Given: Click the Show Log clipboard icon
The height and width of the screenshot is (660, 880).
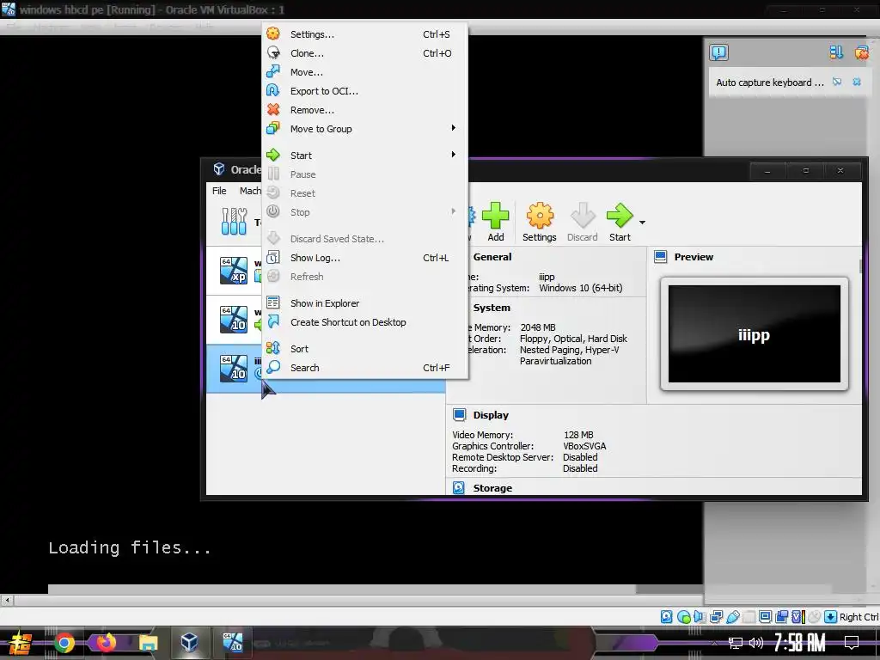Looking at the screenshot, I should pos(273,257).
